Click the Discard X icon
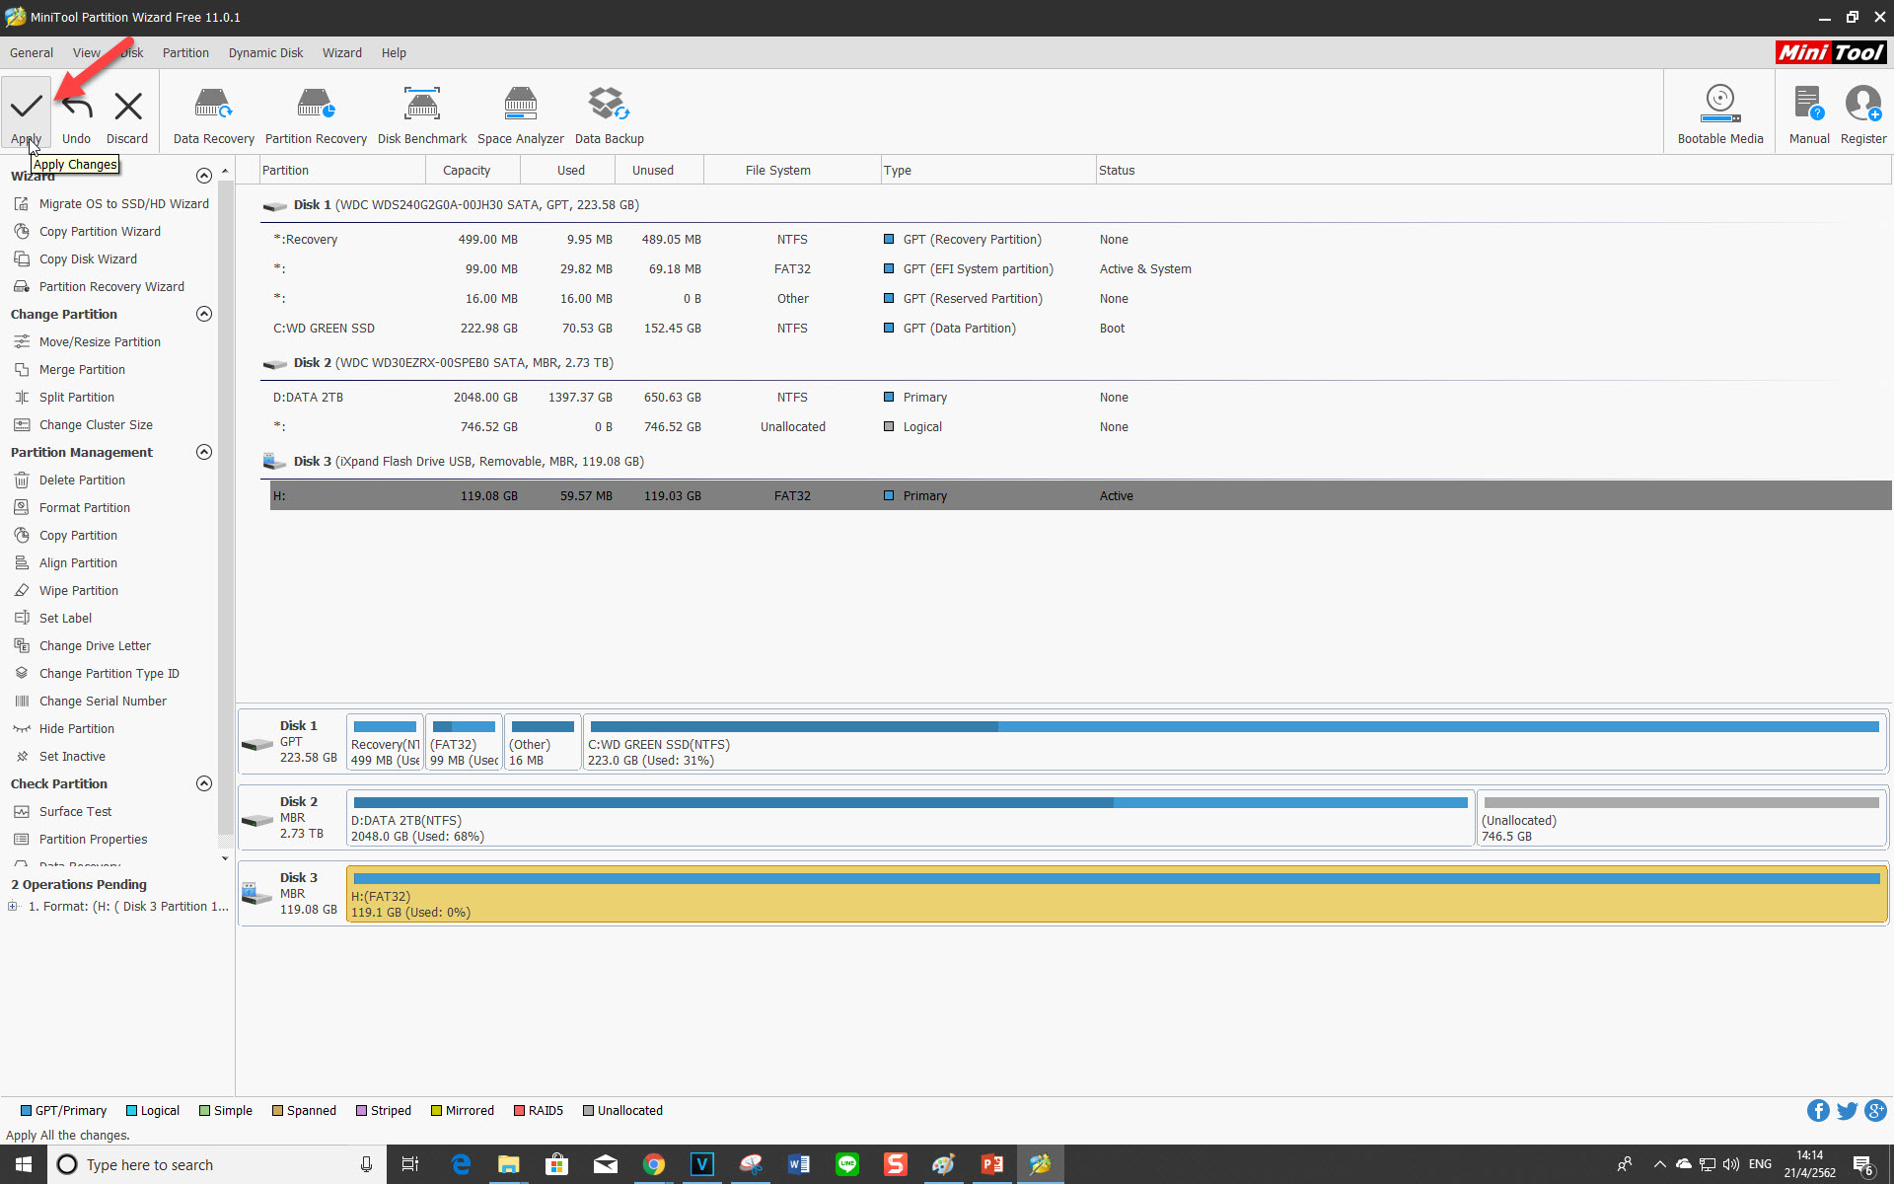 [127, 106]
